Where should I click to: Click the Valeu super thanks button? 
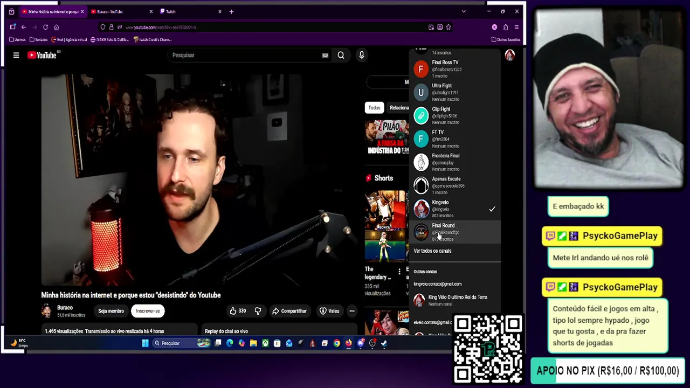(x=329, y=311)
